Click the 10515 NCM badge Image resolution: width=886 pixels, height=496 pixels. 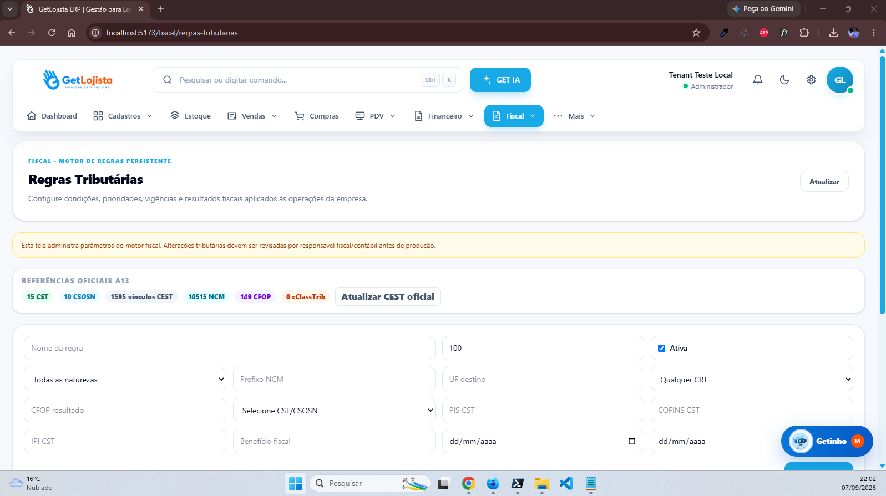pos(206,296)
